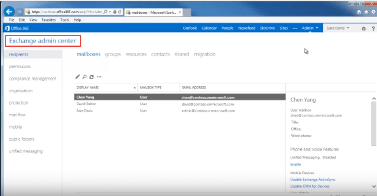
Task: Select public folders in the left navigation
Action: [22, 139]
